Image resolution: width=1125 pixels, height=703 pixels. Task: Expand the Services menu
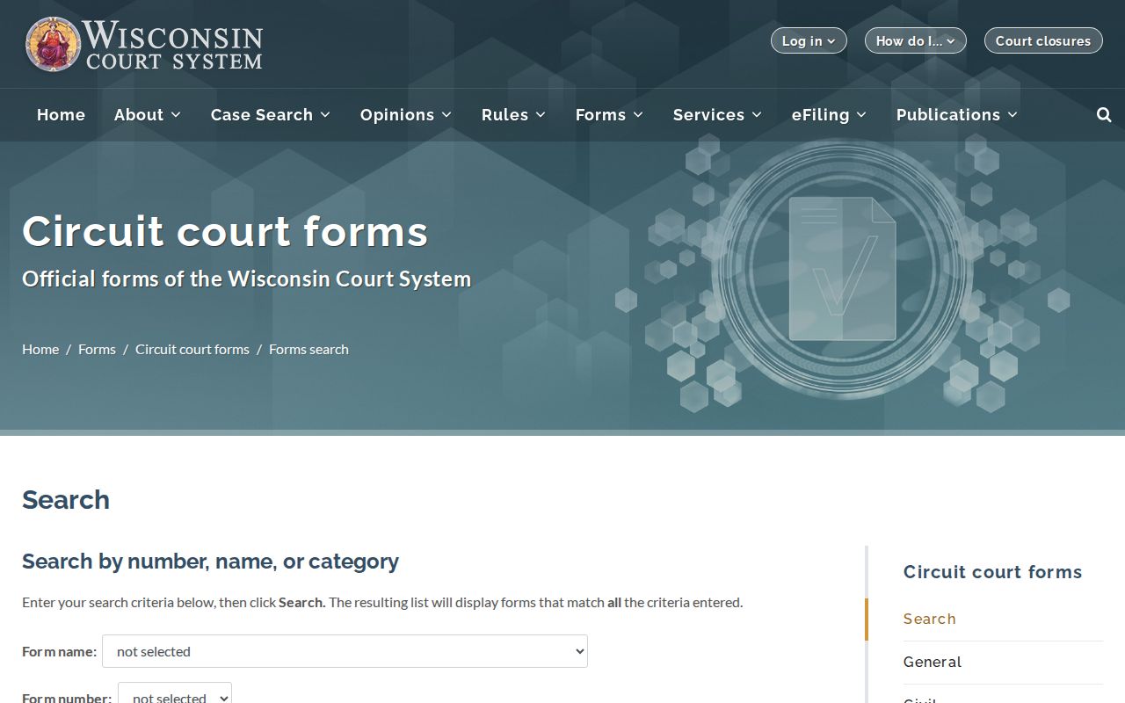pyautogui.click(x=718, y=115)
